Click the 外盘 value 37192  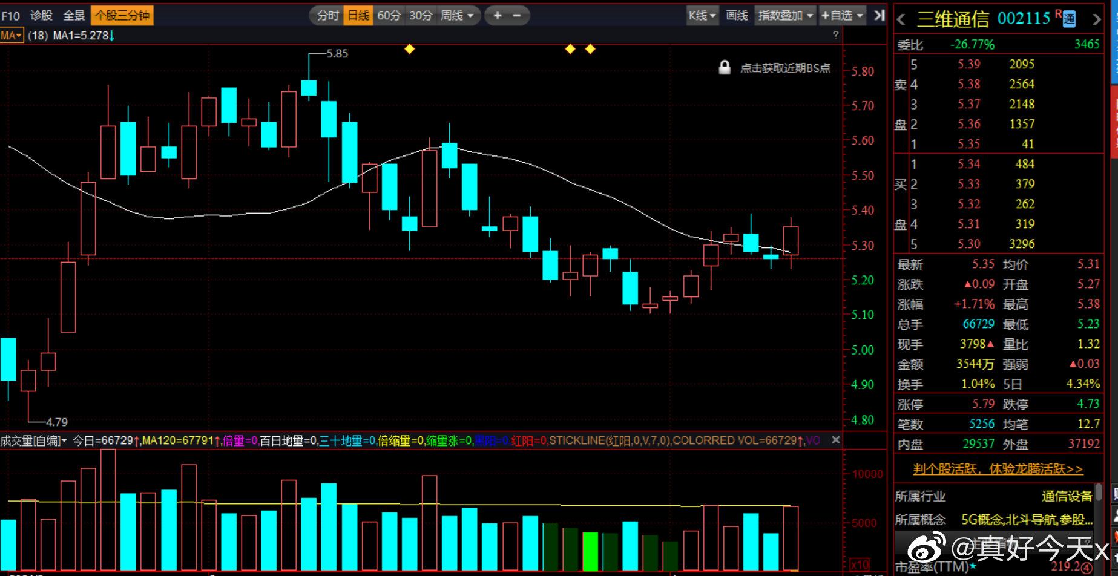coord(1084,443)
